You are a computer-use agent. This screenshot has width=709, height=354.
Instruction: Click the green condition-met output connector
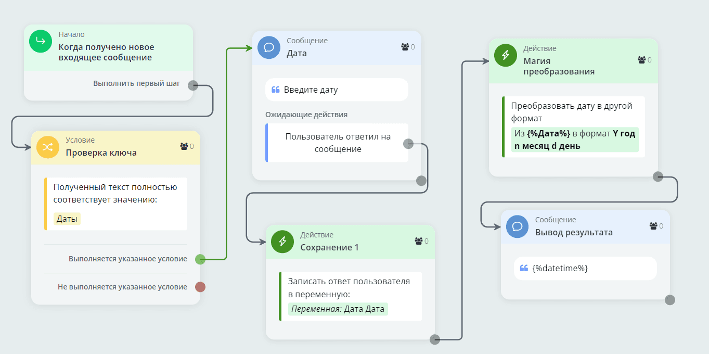(200, 259)
